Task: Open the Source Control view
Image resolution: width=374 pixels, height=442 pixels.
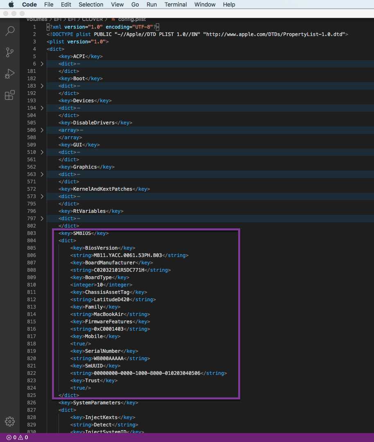Action: tap(10, 52)
